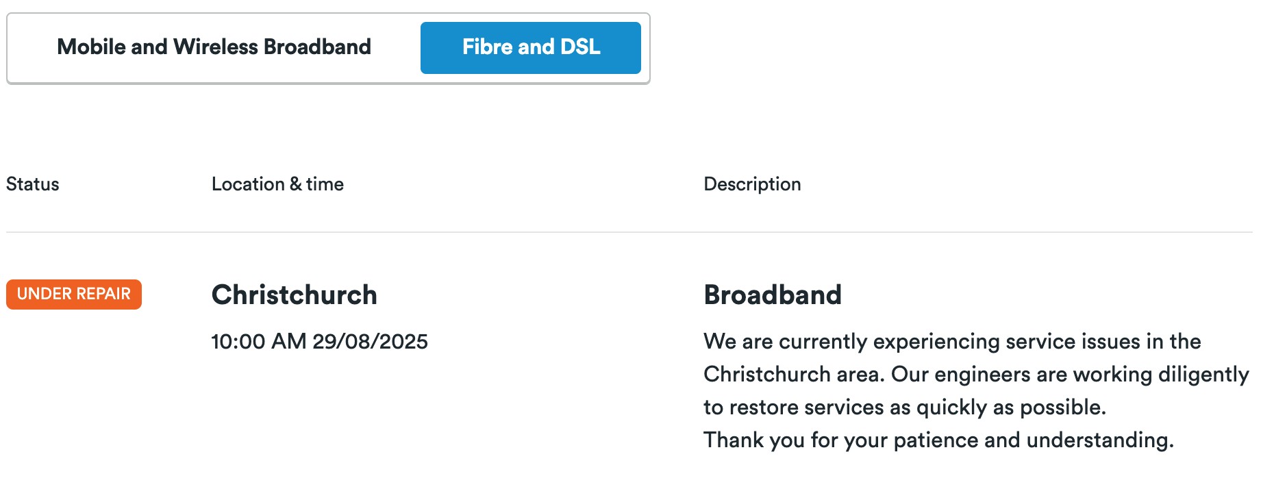The width and height of the screenshot is (1274, 489).
Task: Click the line starting "We are currently experiencing"
Action: 952,342
